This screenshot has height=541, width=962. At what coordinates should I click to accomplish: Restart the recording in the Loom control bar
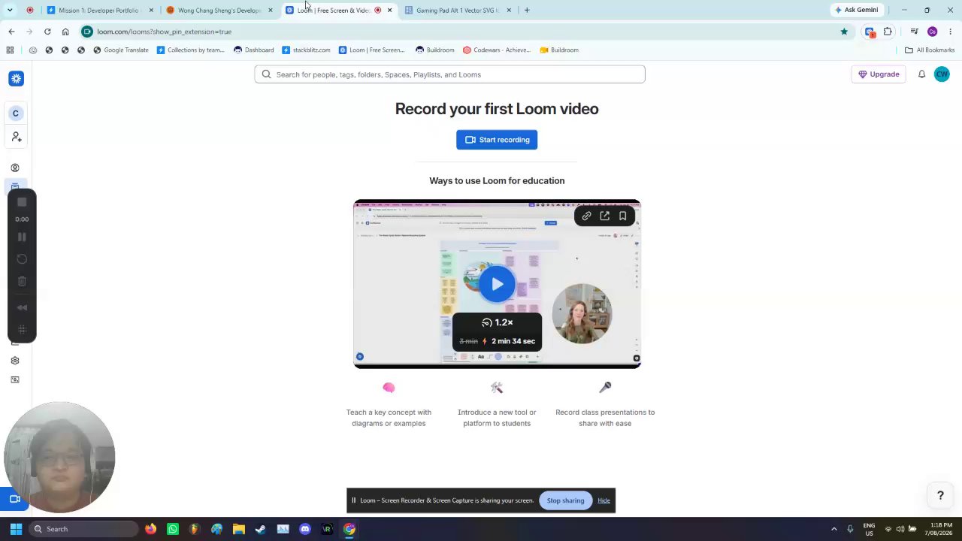tap(22, 259)
